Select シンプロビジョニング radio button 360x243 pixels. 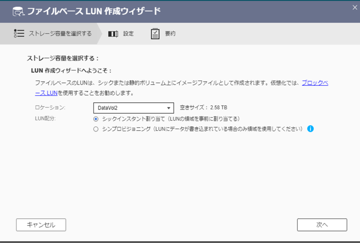pyautogui.click(x=96, y=129)
